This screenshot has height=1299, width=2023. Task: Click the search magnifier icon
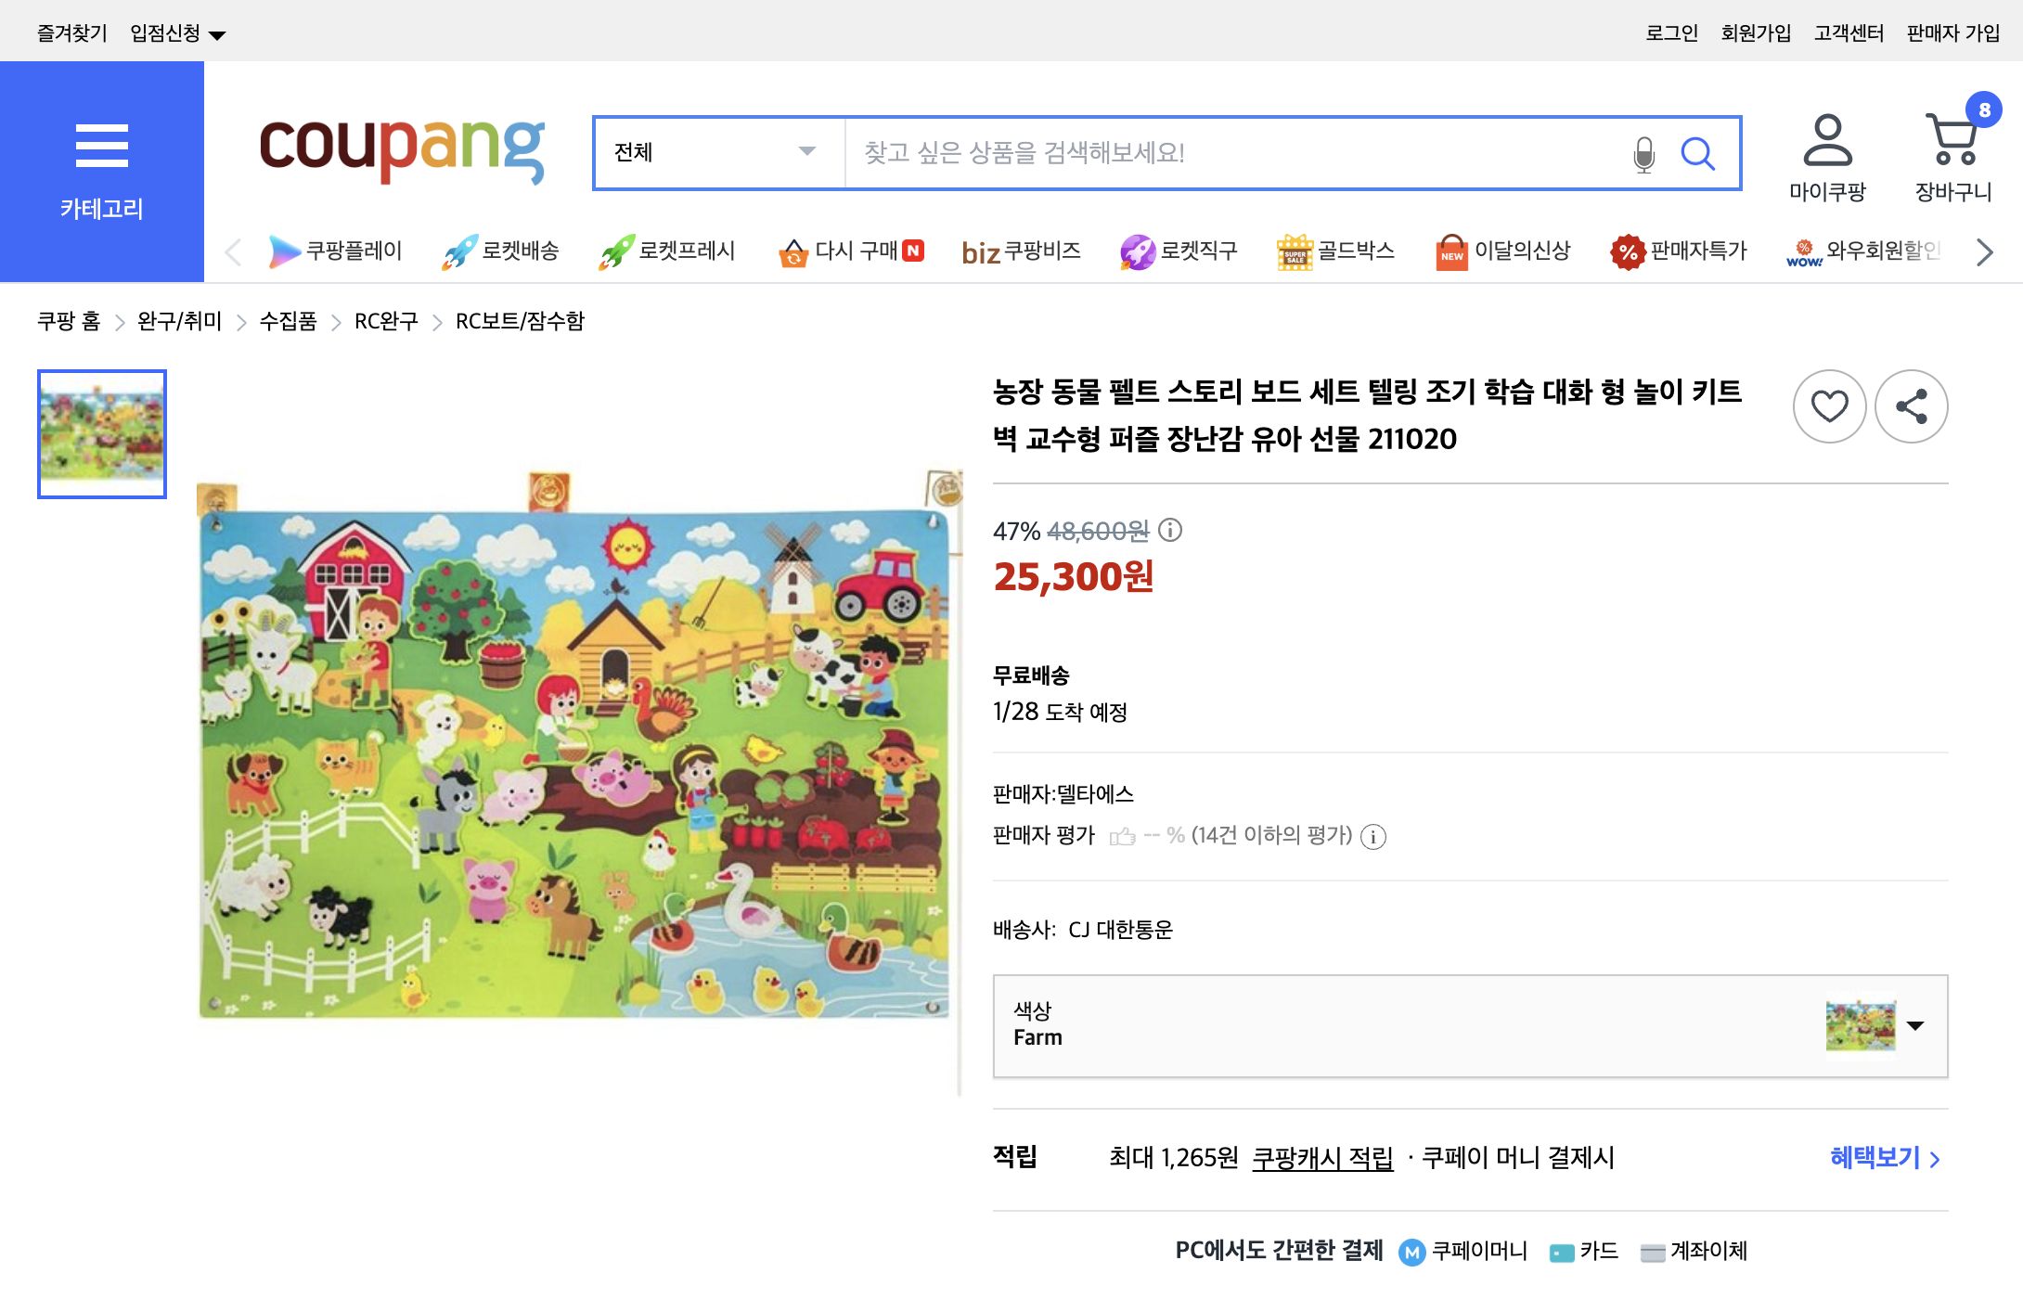(x=1699, y=154)
